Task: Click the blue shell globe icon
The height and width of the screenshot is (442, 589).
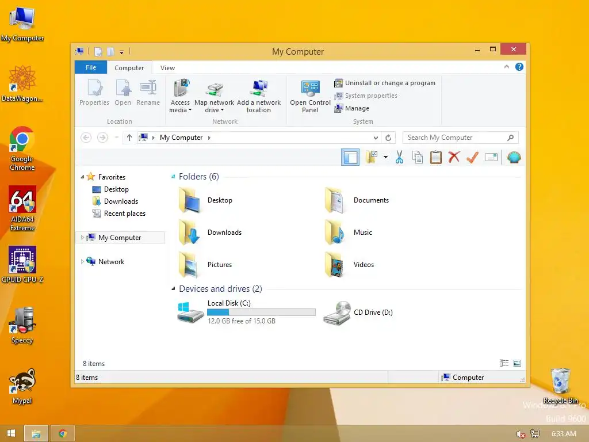Action: point(514,157)
